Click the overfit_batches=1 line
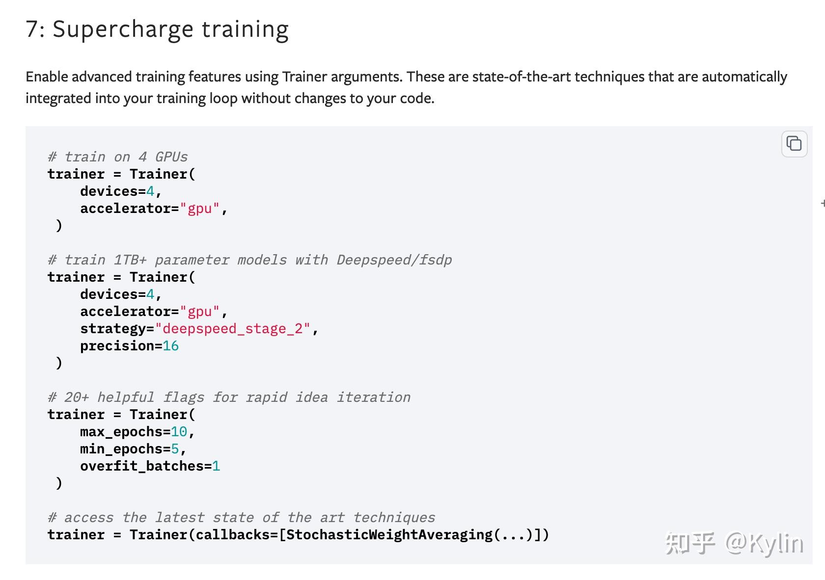This screenshot has width=825, height=580. pos(150,466)
